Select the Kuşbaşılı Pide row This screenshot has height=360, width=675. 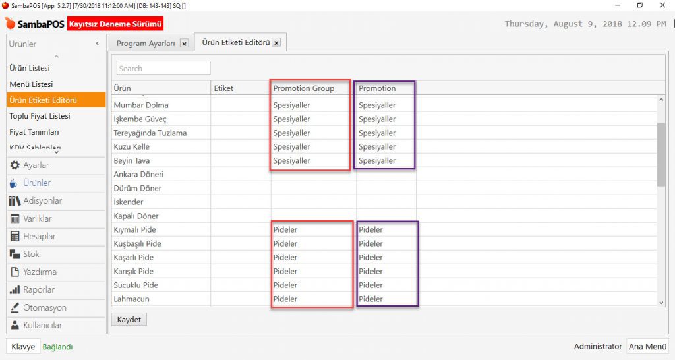tap(384, 243)
